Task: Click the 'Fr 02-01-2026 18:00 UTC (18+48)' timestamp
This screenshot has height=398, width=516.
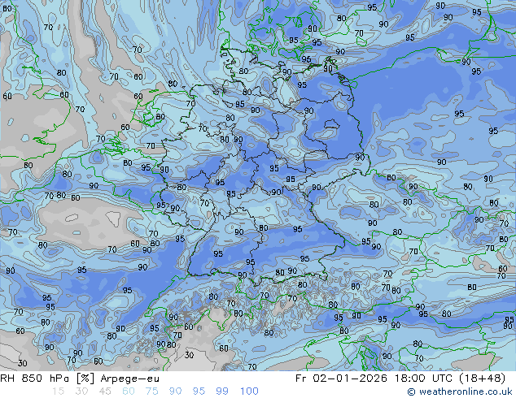Action: tap(400, 379)
